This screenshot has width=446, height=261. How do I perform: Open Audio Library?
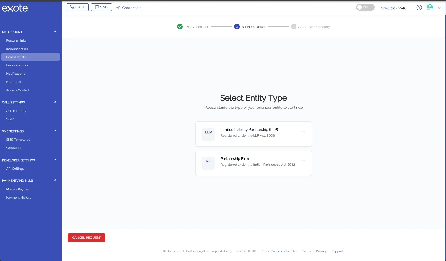tap(16, 111)
